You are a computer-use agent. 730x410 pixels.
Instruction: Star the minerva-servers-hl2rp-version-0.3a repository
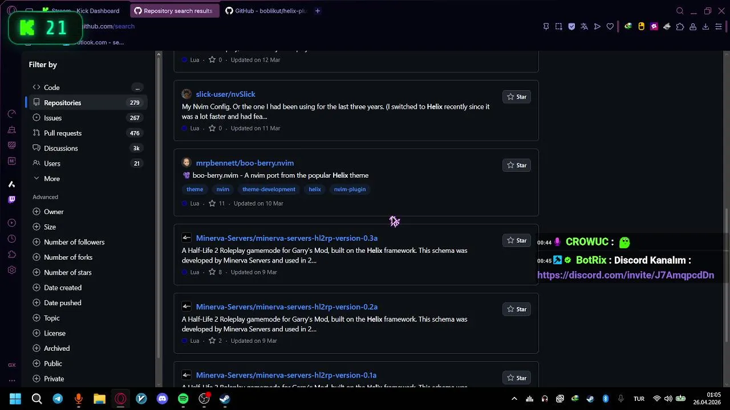point(517,240)
